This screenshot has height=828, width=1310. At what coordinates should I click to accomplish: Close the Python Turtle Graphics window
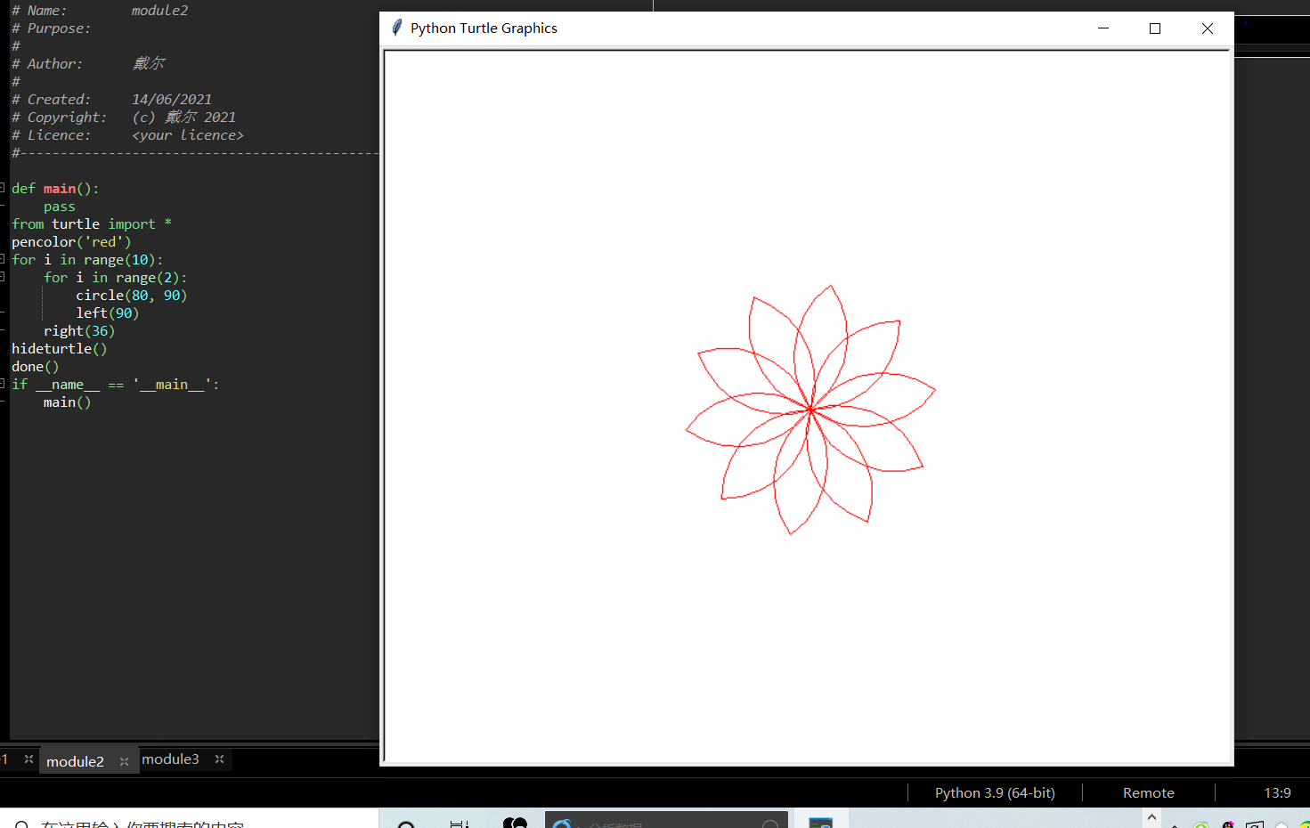click(1208, 28)
